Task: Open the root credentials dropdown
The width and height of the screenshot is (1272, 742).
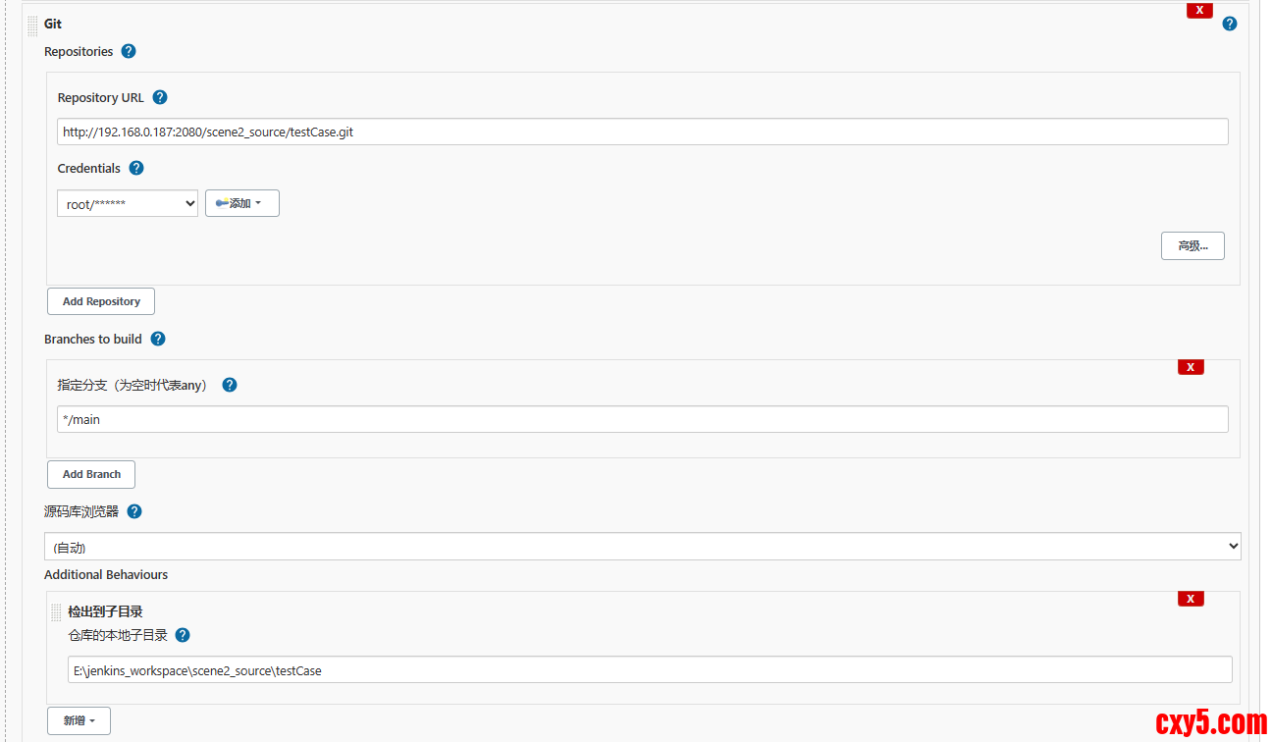Action: 128,204
